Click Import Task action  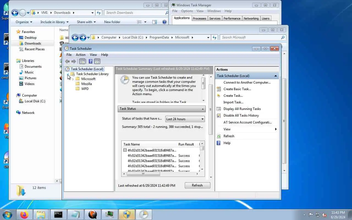233,102
